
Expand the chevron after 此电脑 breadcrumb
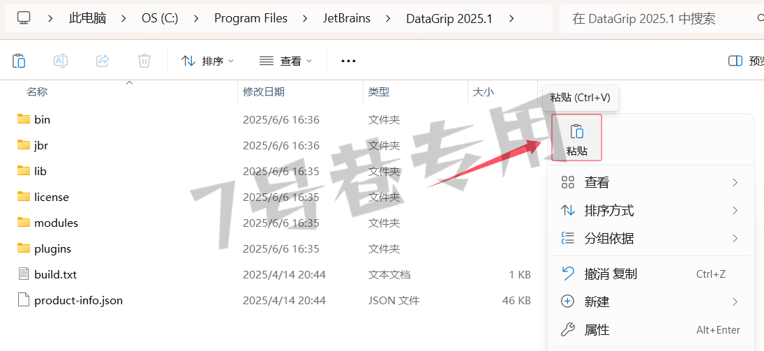(x=124, y=19)
